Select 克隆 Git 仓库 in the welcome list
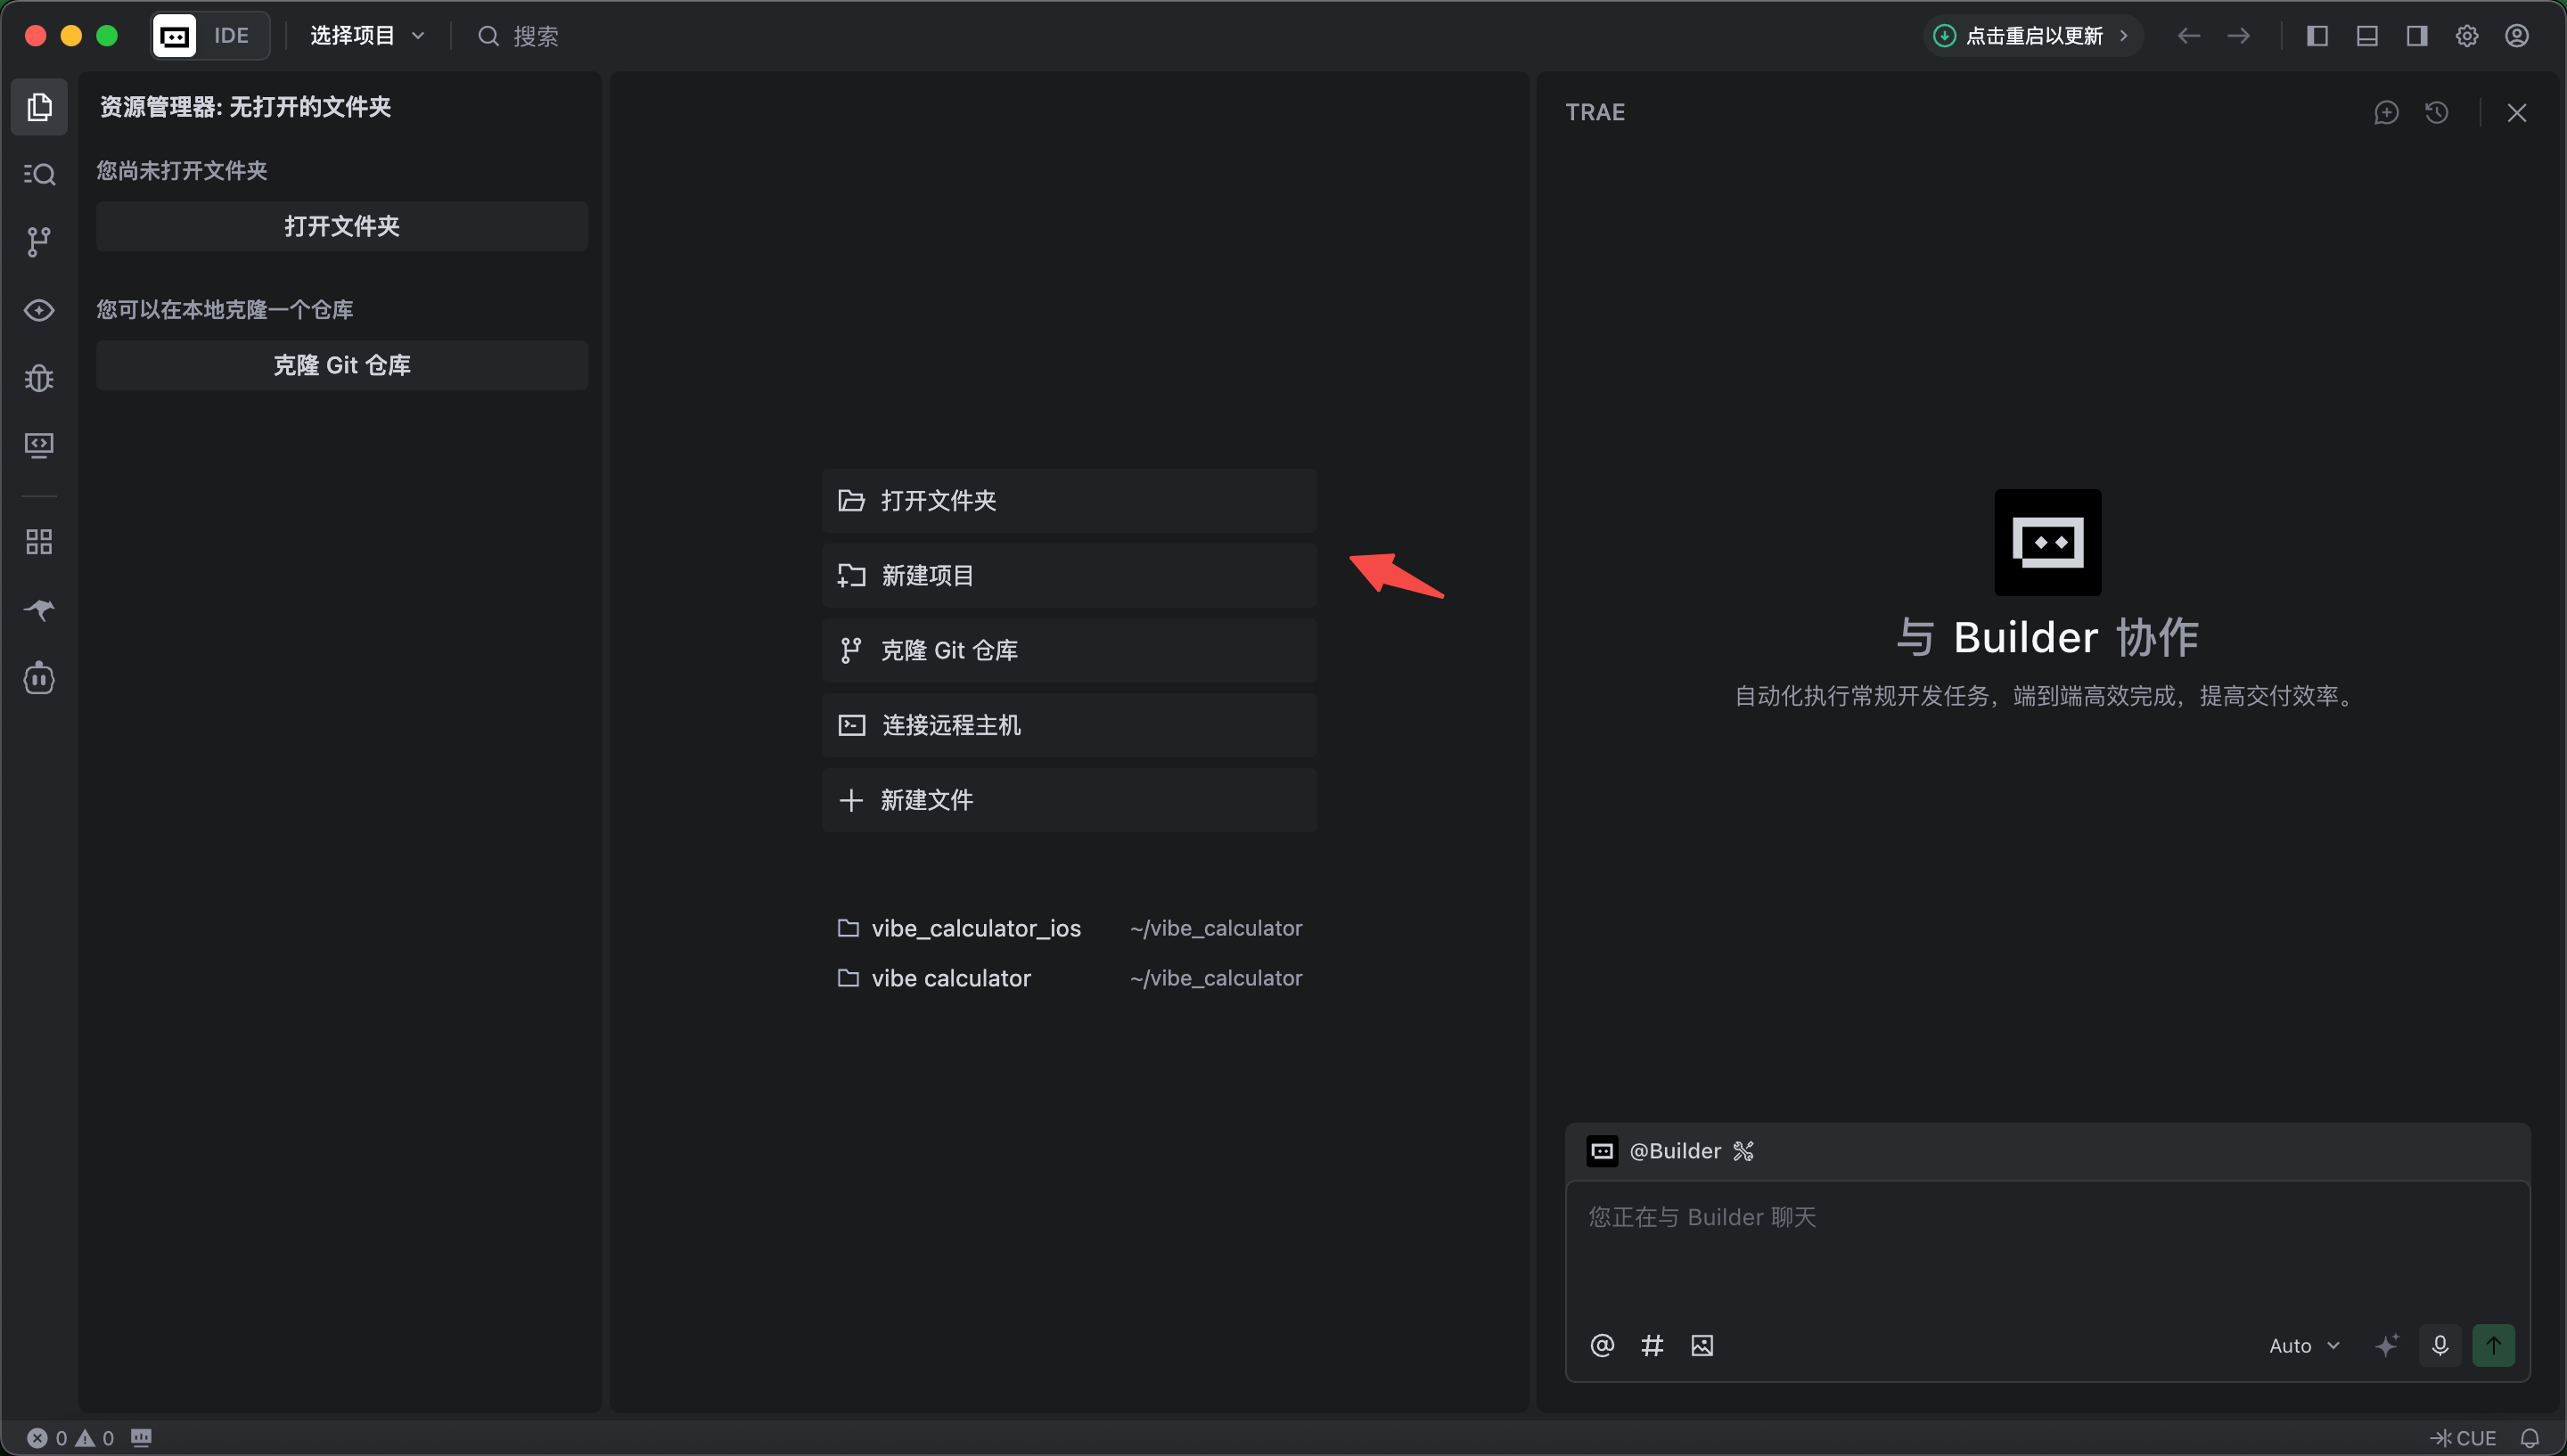2567x1456 pixels. point(1069,650)
